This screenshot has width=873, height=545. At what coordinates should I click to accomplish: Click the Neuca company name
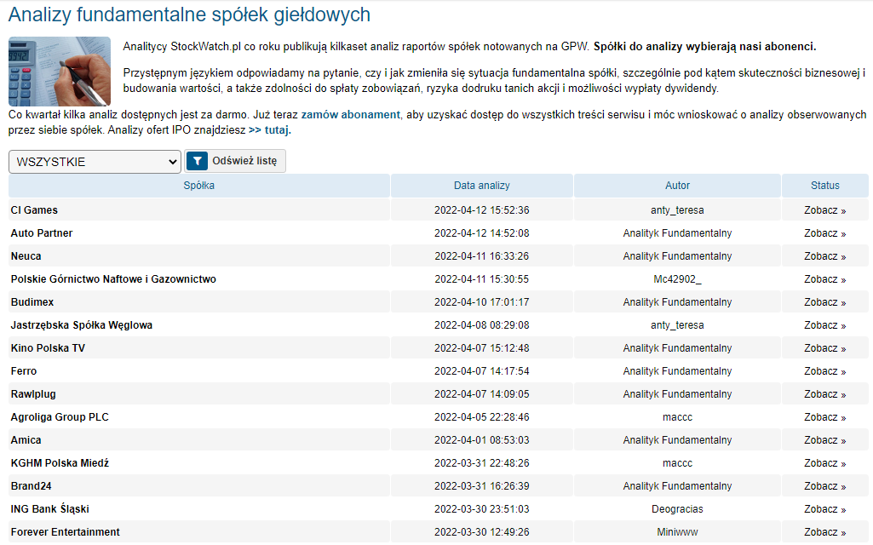click(x=26, y=256)
